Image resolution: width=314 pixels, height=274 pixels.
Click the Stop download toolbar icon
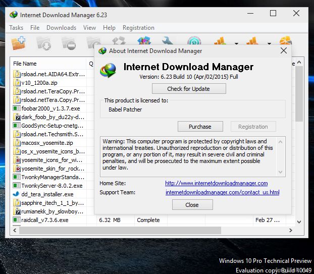69,43
